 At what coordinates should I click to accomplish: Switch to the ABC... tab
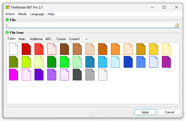tap(49, 39)
